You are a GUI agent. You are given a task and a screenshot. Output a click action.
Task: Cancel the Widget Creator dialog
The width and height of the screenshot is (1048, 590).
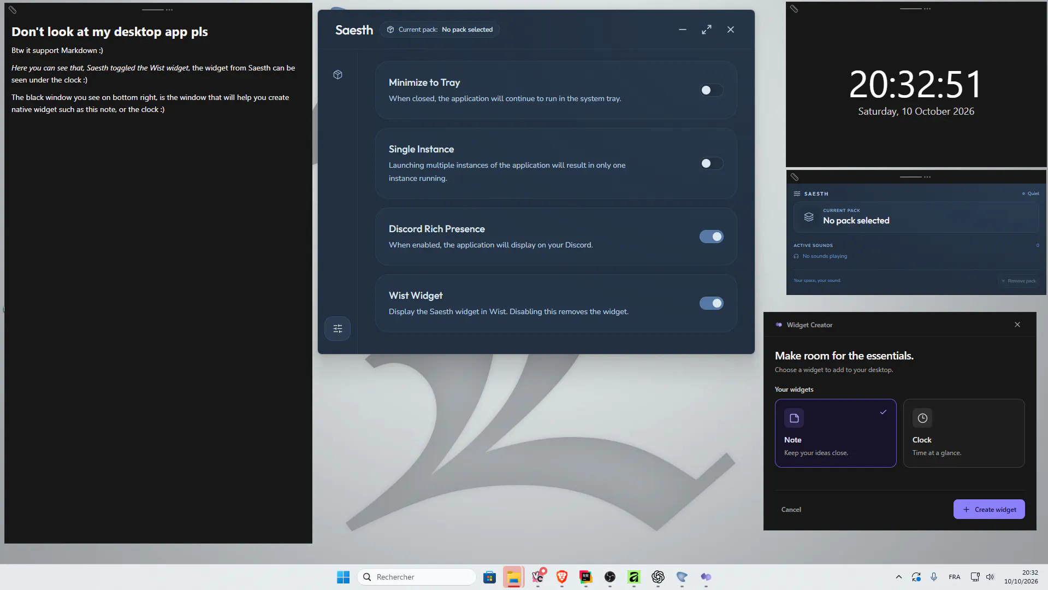(791, 510)
